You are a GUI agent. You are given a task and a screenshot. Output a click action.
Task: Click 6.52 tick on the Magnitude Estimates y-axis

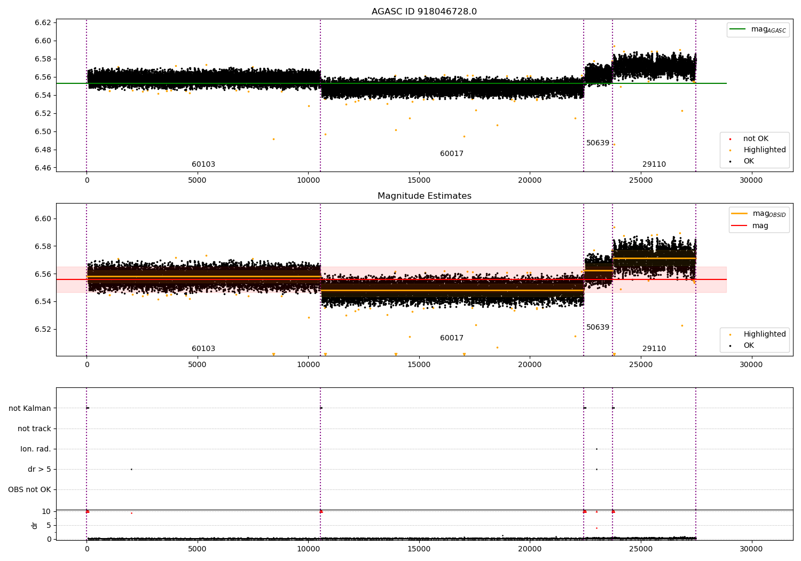click(43, 329)
